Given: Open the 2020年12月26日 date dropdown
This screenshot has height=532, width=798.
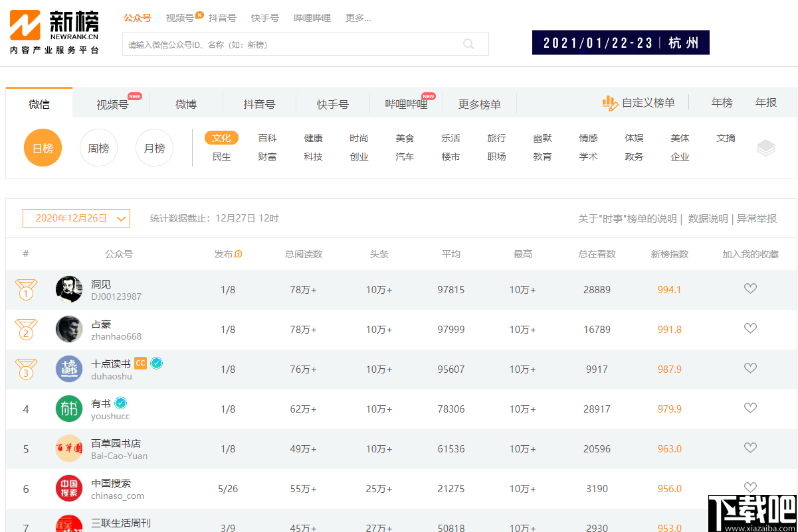Looking at the screenshot, I should tap(76, 218).
